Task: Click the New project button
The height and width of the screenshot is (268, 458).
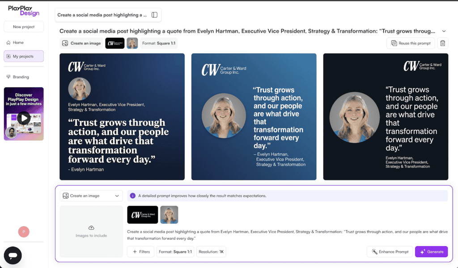Action: coord(23,27)
